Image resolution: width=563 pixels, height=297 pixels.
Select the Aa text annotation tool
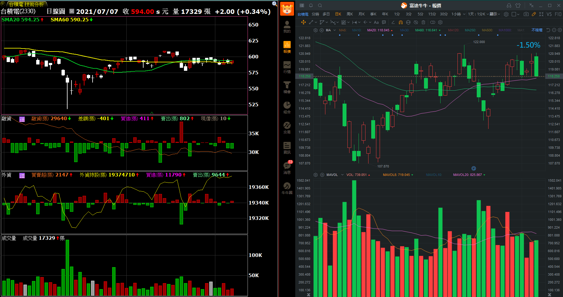376,22
